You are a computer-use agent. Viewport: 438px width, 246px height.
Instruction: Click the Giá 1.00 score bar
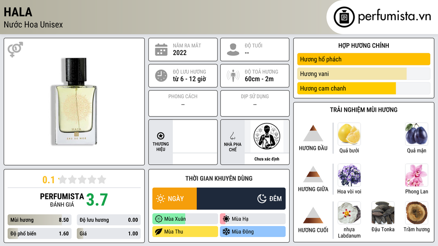(x=109, y=234)
